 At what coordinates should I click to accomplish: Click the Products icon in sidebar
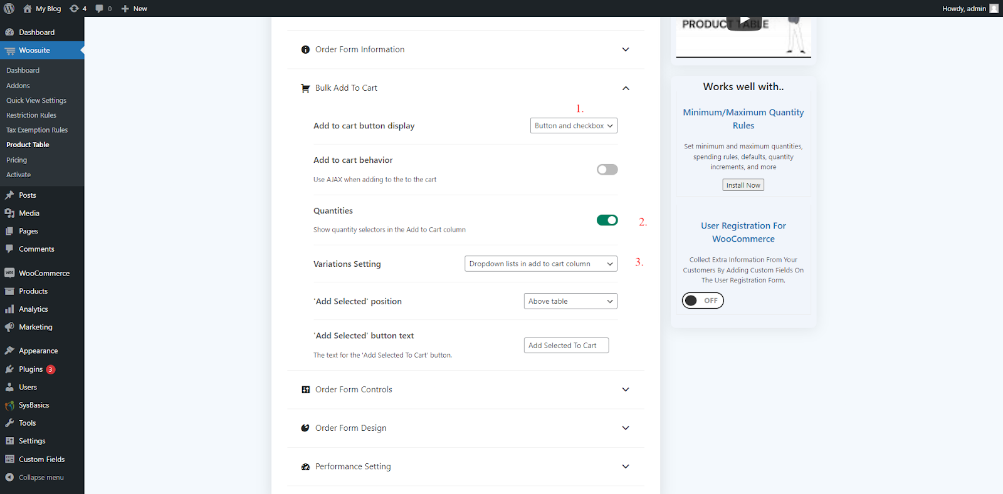point(9,291)
